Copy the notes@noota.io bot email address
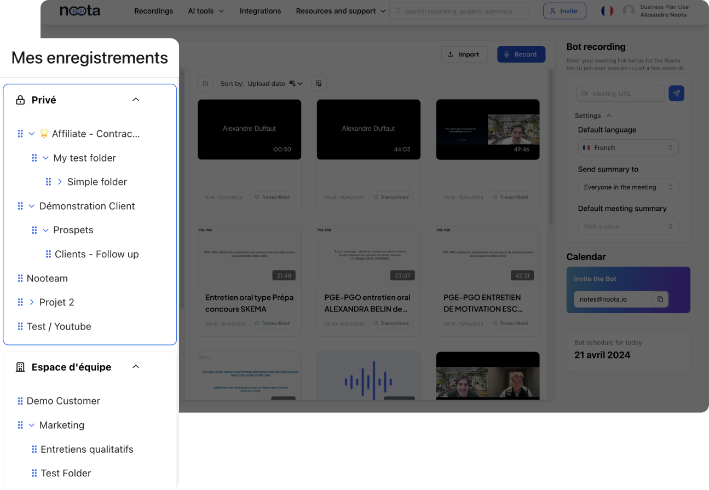The image size is (709, 490). pos(660,299)
